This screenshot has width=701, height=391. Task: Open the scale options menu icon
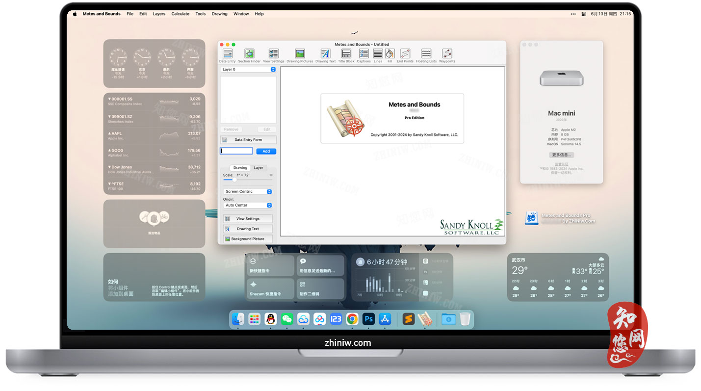pos(271,175)
